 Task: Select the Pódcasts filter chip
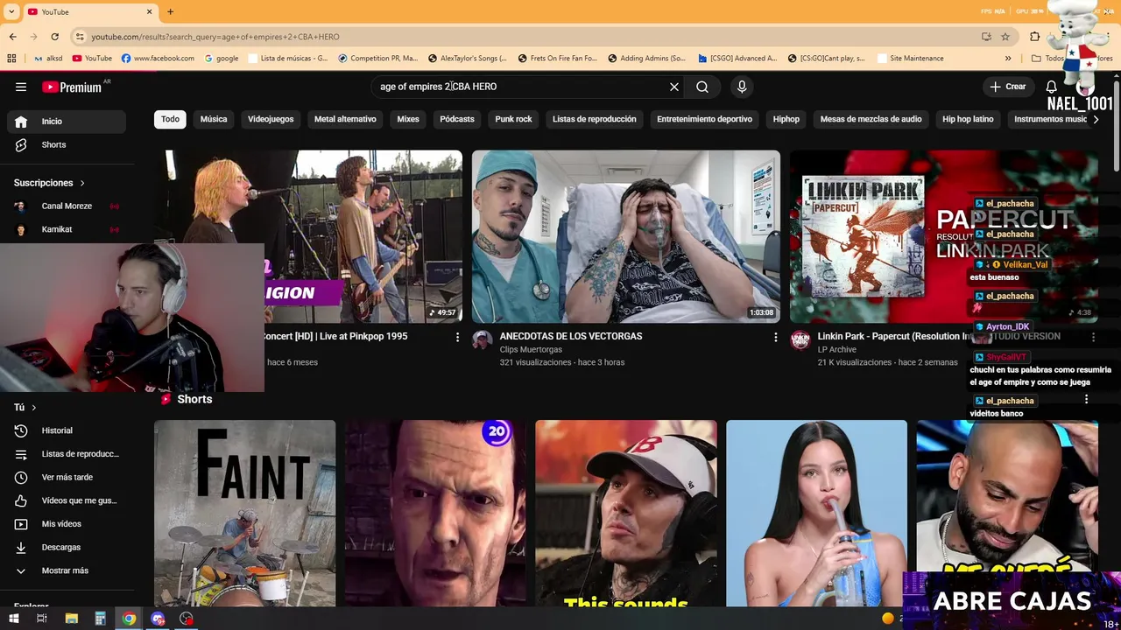(457, 119)
